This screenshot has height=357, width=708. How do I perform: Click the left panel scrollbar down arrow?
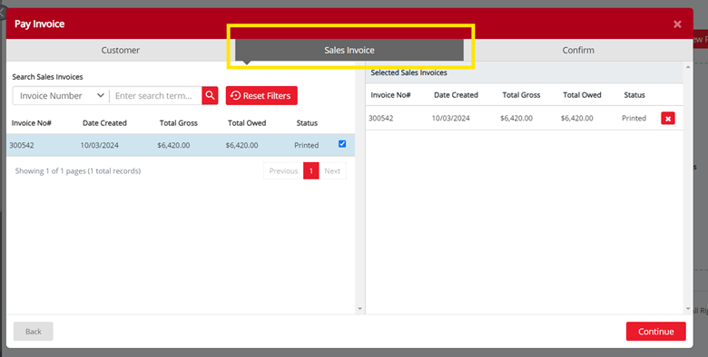pyautogui.click(x=359, y=309)
